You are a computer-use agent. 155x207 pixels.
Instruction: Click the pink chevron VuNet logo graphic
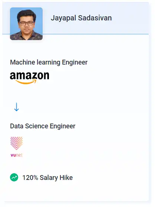point(16,143)
